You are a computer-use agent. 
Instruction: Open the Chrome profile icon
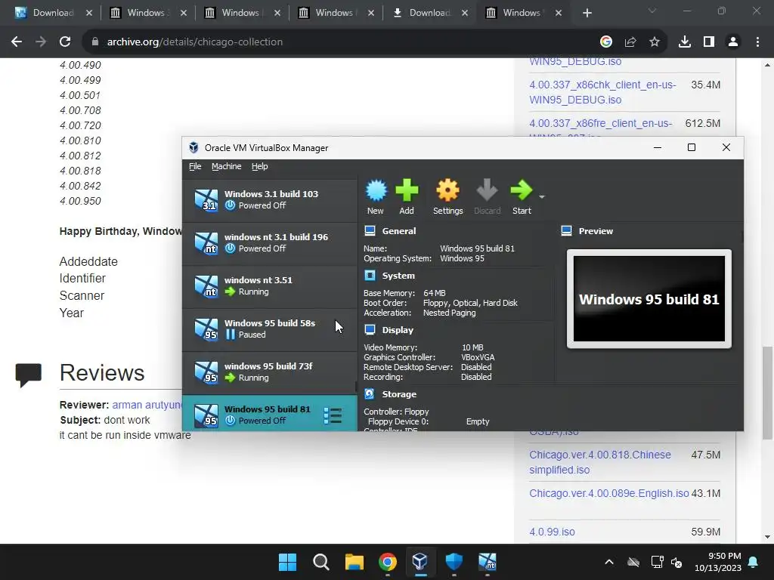pyautogui.click(x=733, y=42)
